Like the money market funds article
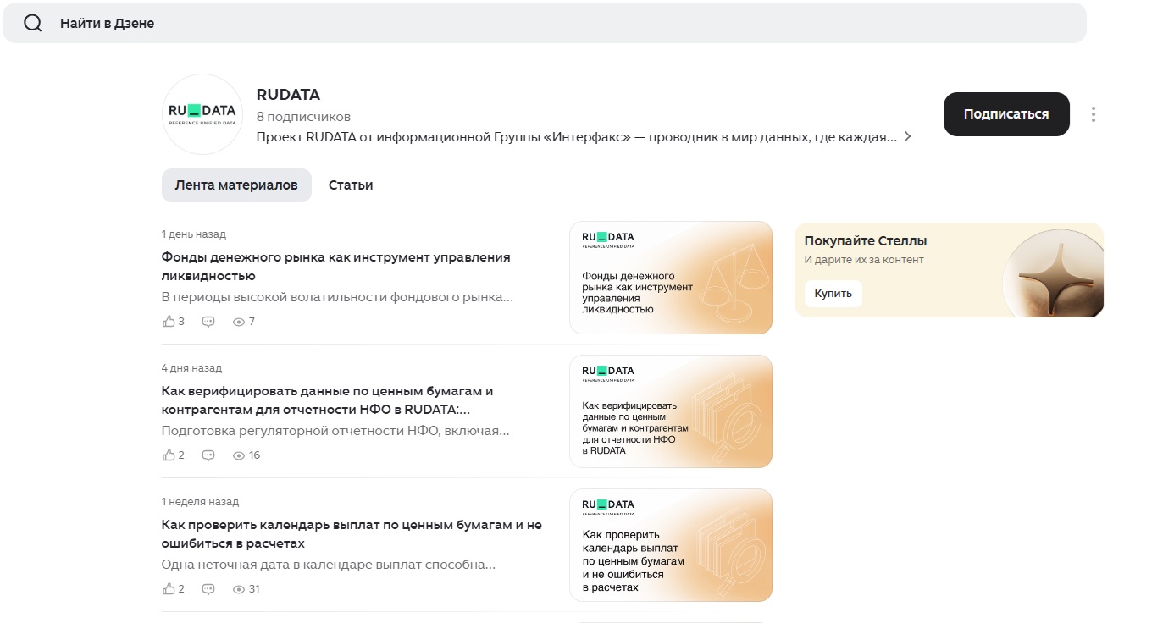The height and width of the screenshot is (623, 1163). [169, 322]
